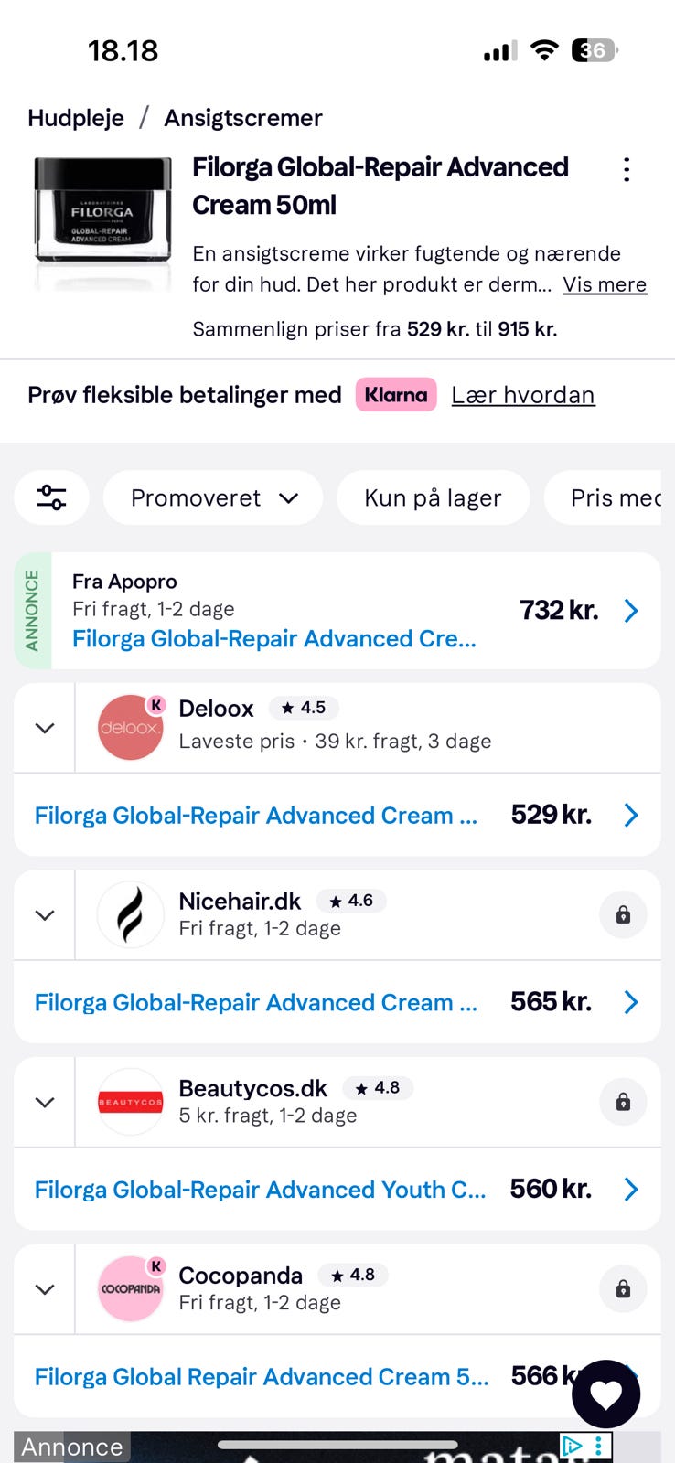Open the filter settings sliders icon
The height and width of the screenshot is (1463, 675).
pos(51,497)
